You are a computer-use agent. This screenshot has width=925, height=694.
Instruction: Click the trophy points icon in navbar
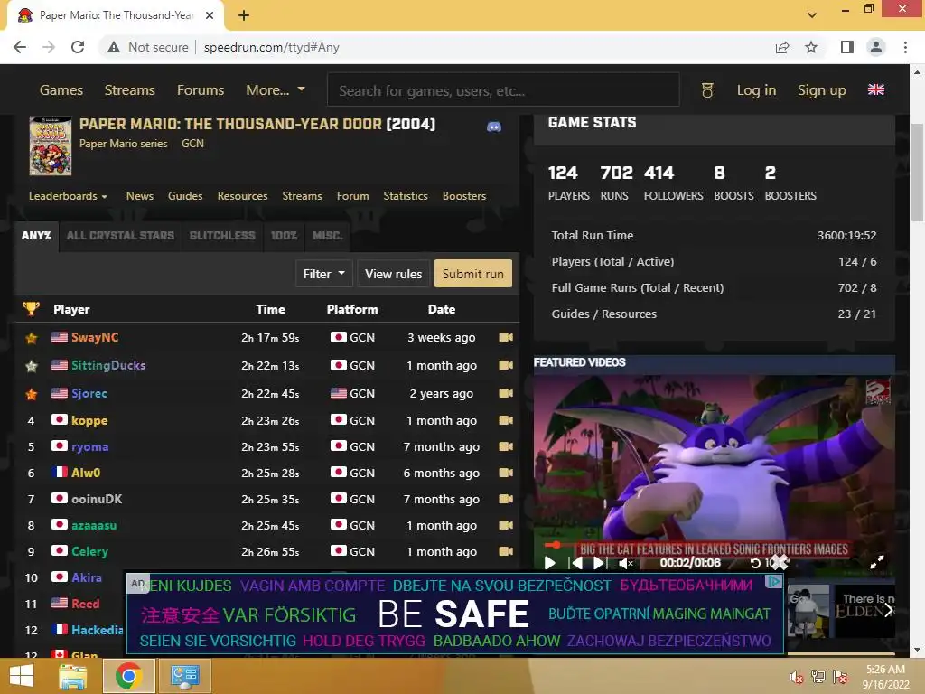[707, 90]
